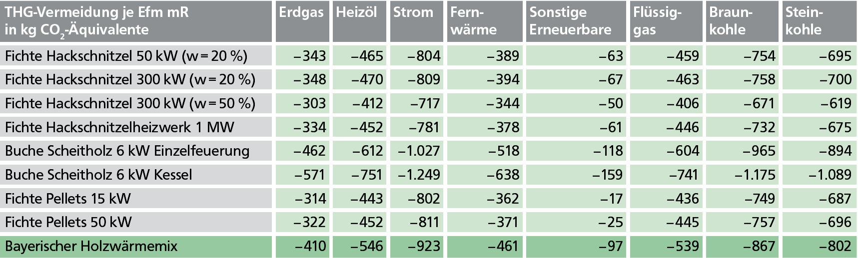Click the –1.089 Steinkohle cell
Screen dimensions: 858x258
coord(830,175)
